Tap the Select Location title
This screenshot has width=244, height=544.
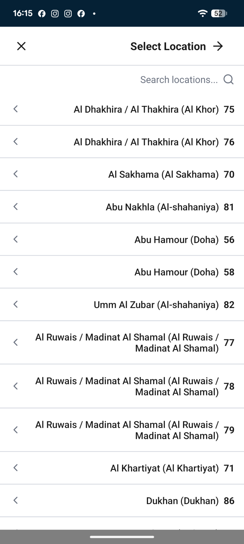(x=168, y=46)
